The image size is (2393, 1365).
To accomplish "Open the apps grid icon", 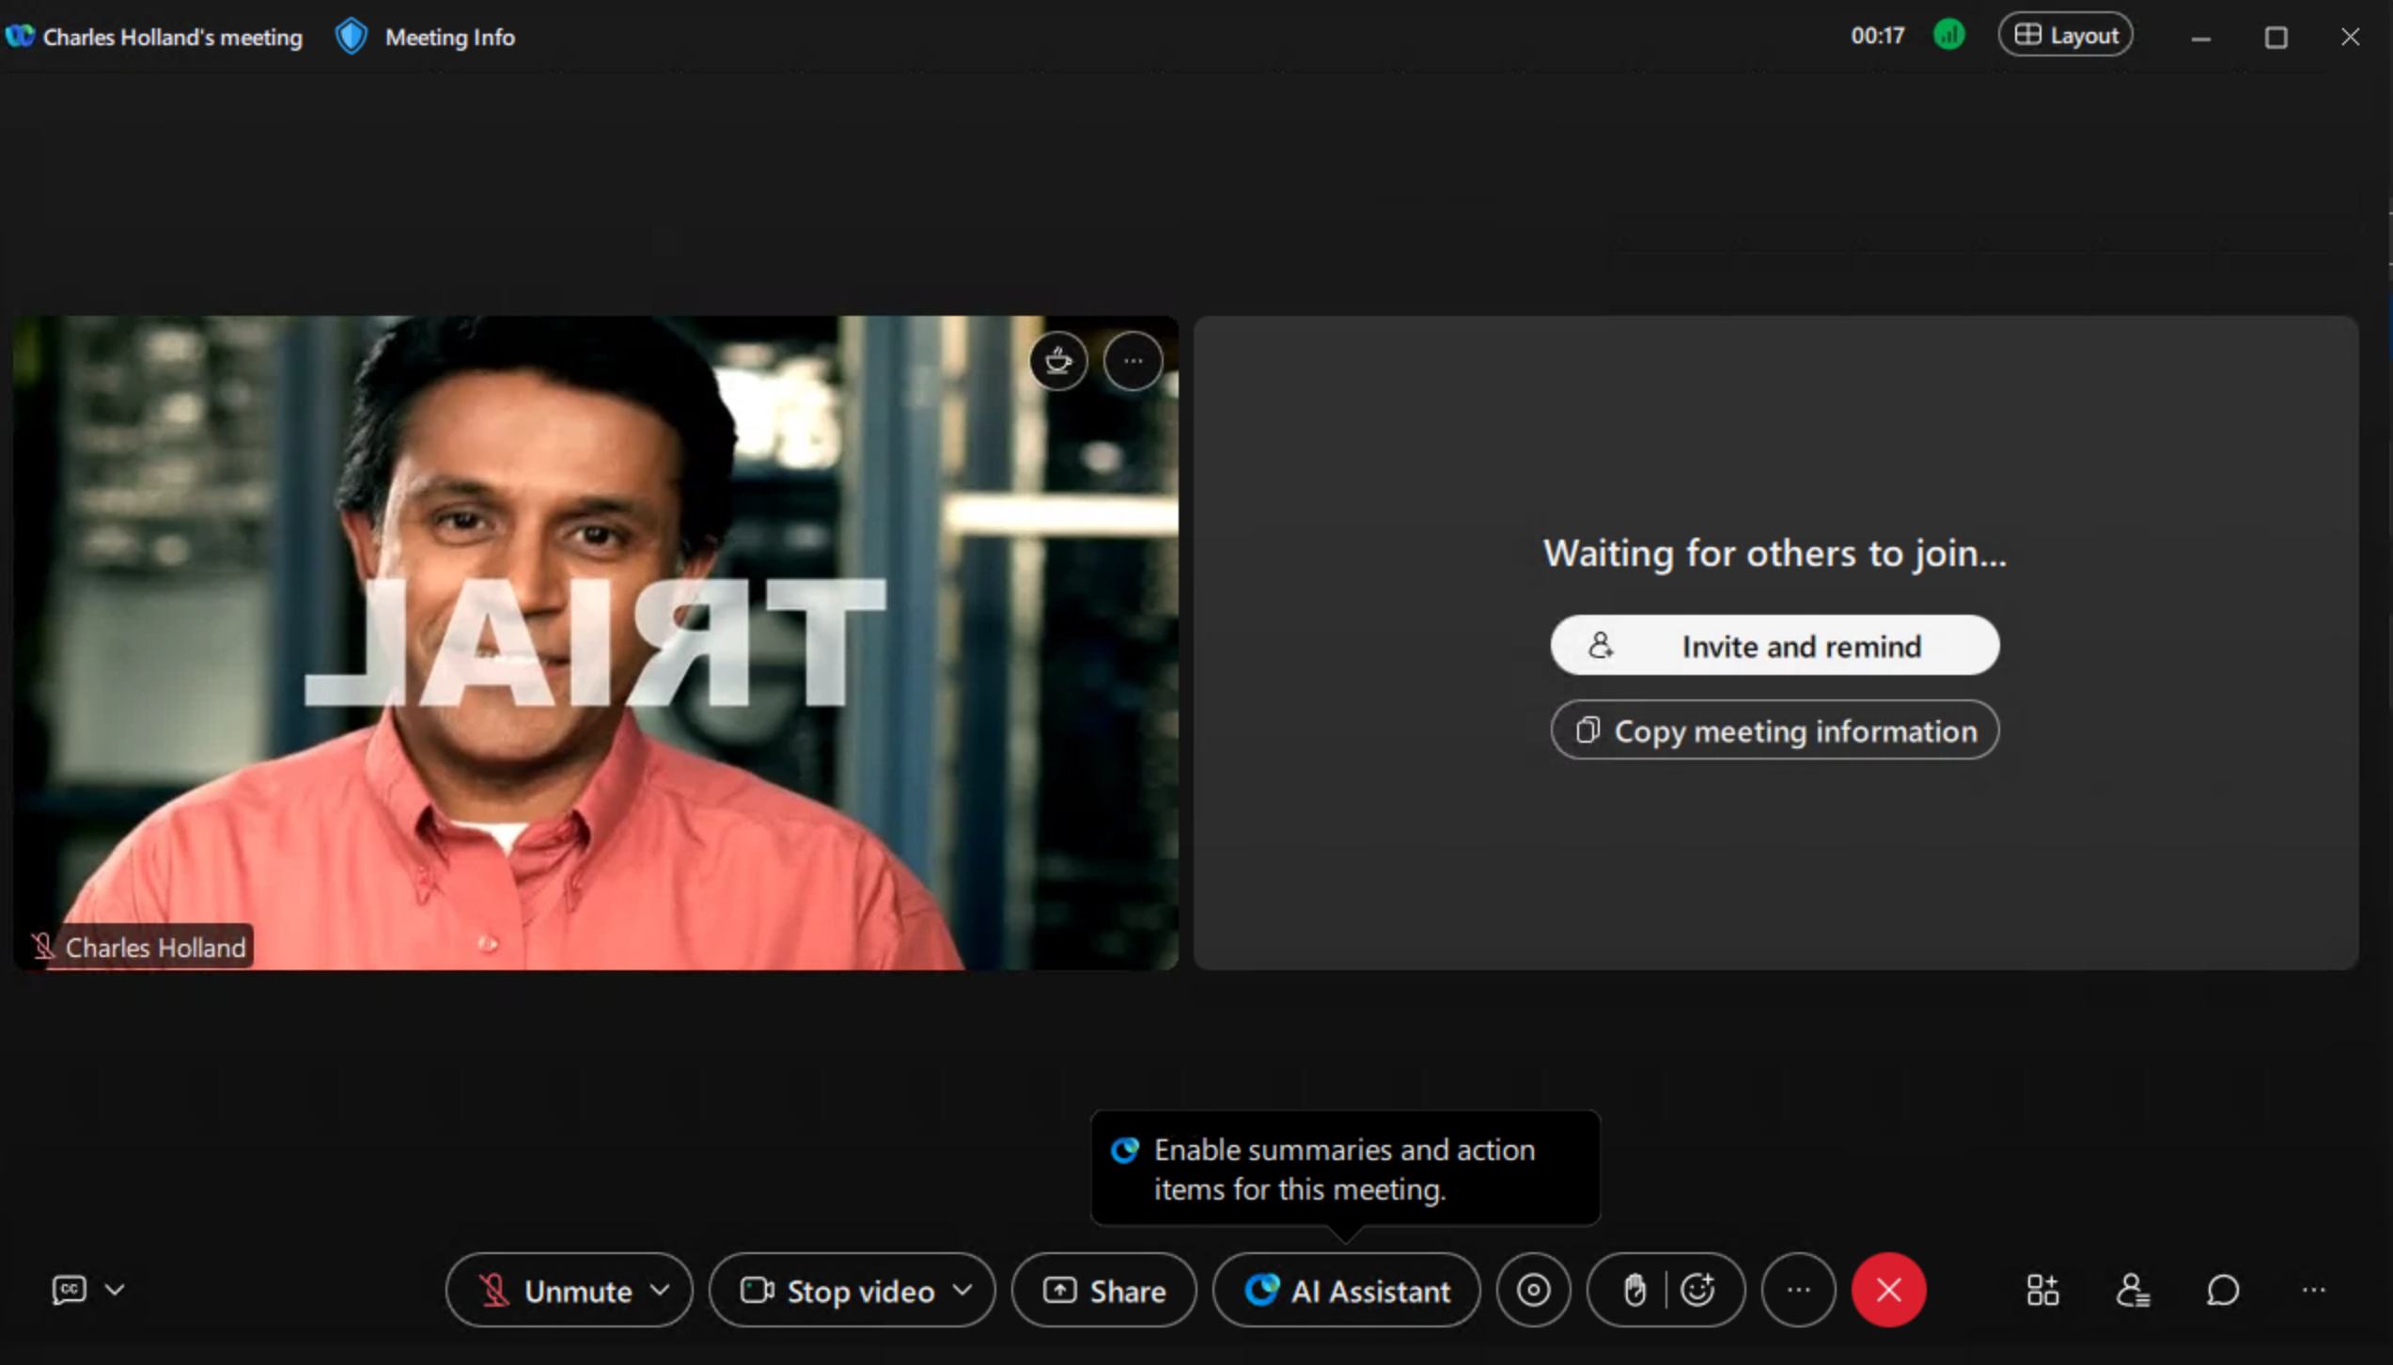I will (2041, 1290).
